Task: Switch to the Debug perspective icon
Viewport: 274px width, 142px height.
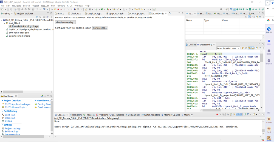Action: coord(234,9)
